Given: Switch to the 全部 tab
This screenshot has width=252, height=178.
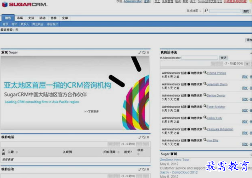Looking at the screenshot, I should tap(65, 18).
